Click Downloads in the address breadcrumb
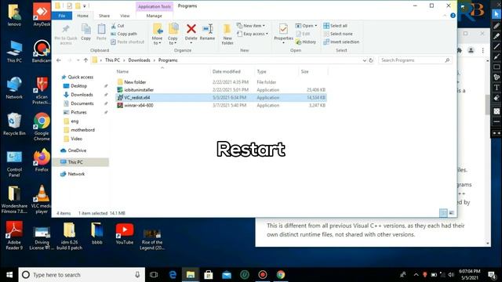This screenshot has height=282, width=502. point(139,60)
